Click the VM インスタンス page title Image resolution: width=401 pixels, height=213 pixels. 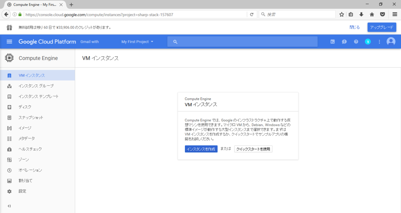[100, 58]
